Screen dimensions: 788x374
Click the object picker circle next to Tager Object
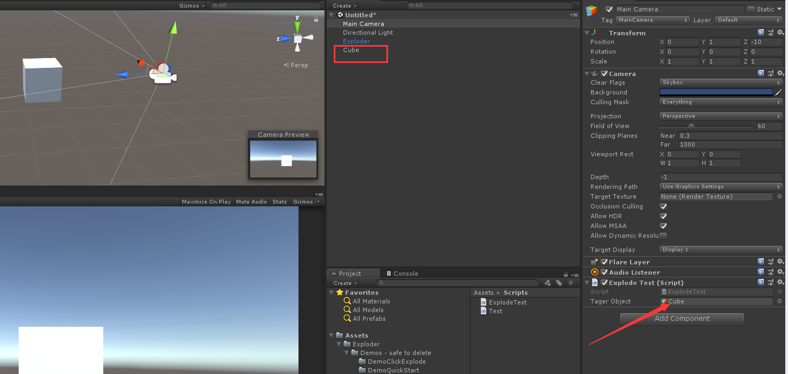[779, 301]
